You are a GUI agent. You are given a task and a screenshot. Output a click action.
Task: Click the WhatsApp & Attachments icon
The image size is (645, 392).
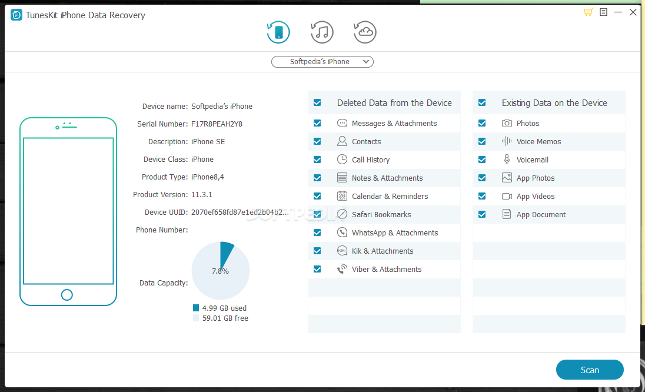click(x=342, y=232)
